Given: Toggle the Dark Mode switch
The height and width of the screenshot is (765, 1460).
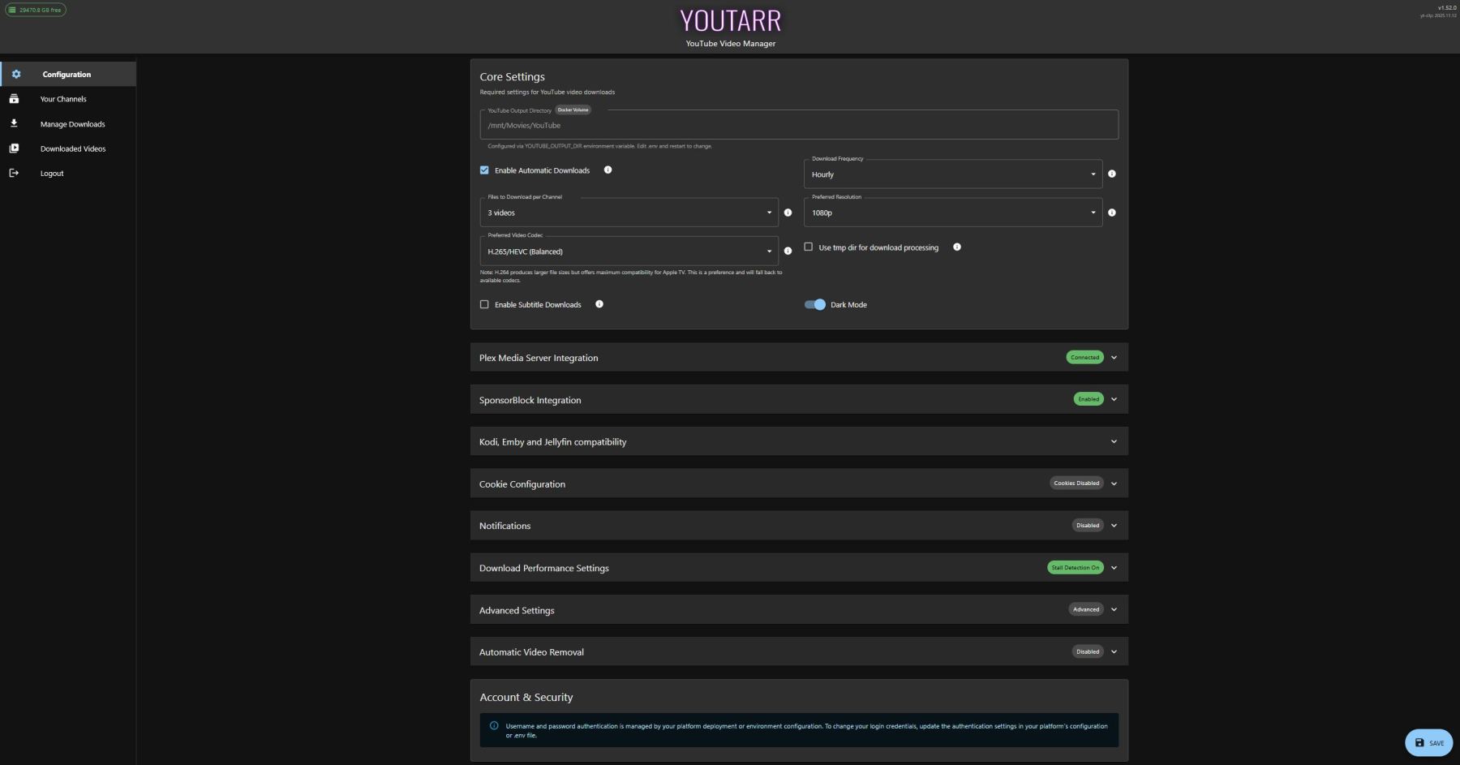Looking at the screenshot, I should (x=814, y=304).
